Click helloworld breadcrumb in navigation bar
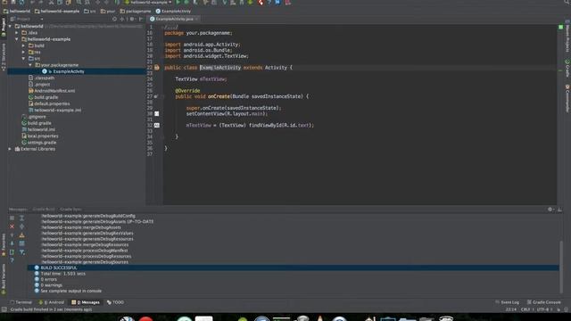 click(17, 12)
